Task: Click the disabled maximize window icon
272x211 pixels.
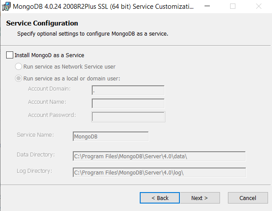Action: pyautogui.click(x=233, y=7)
